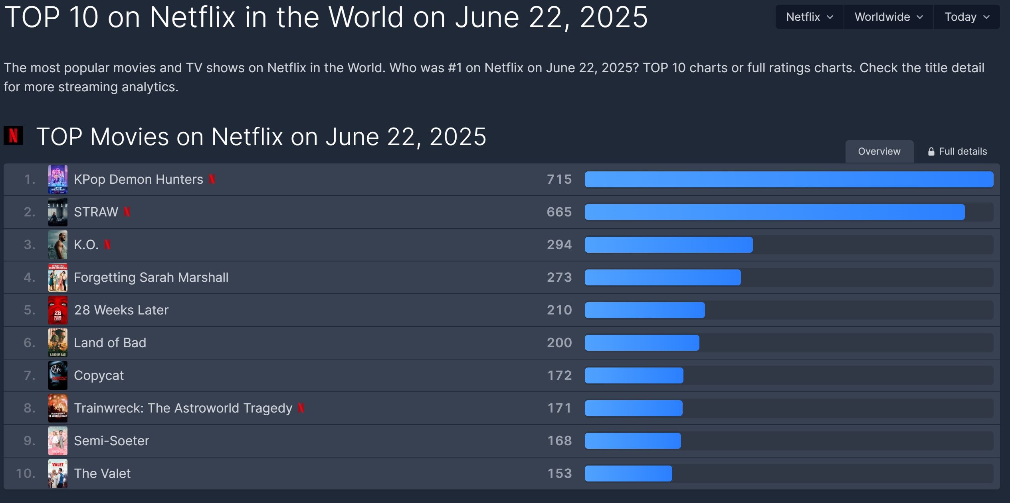1010x503 pixels.
Task: Expand the Netflix platform dropdown
Action: [809, 17]
